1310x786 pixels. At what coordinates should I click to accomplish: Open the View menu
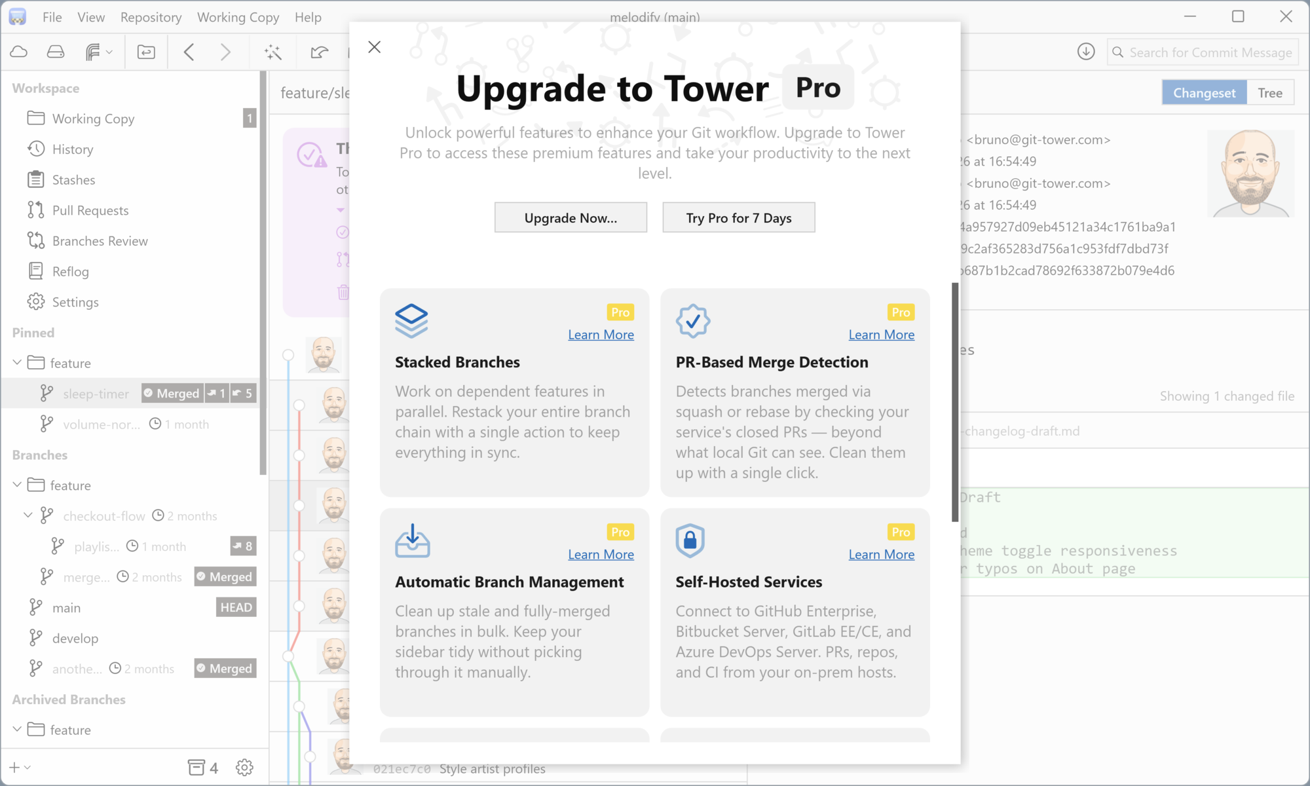(91, 17)
